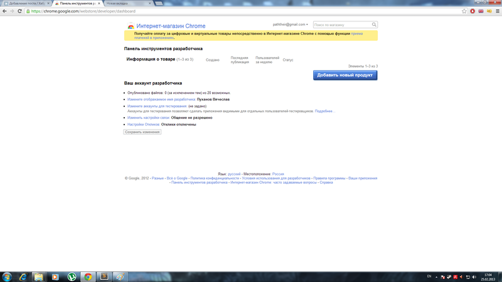
Task: Open a new tab with the new-tab button
Action: click(x=159, y=3)
